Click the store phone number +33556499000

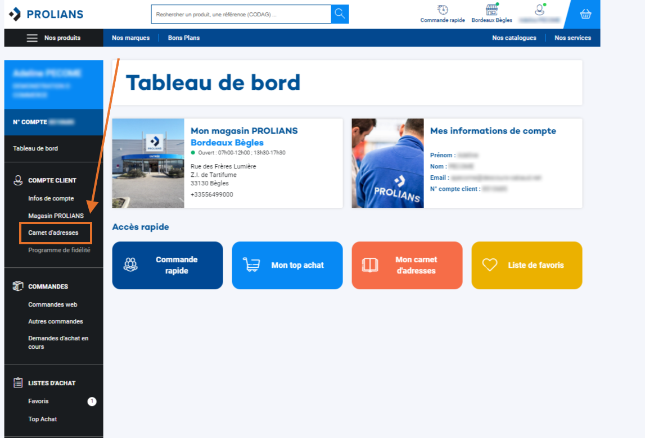pos(212,194)
